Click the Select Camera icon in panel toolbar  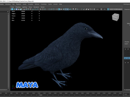click(x=24, y=9)
